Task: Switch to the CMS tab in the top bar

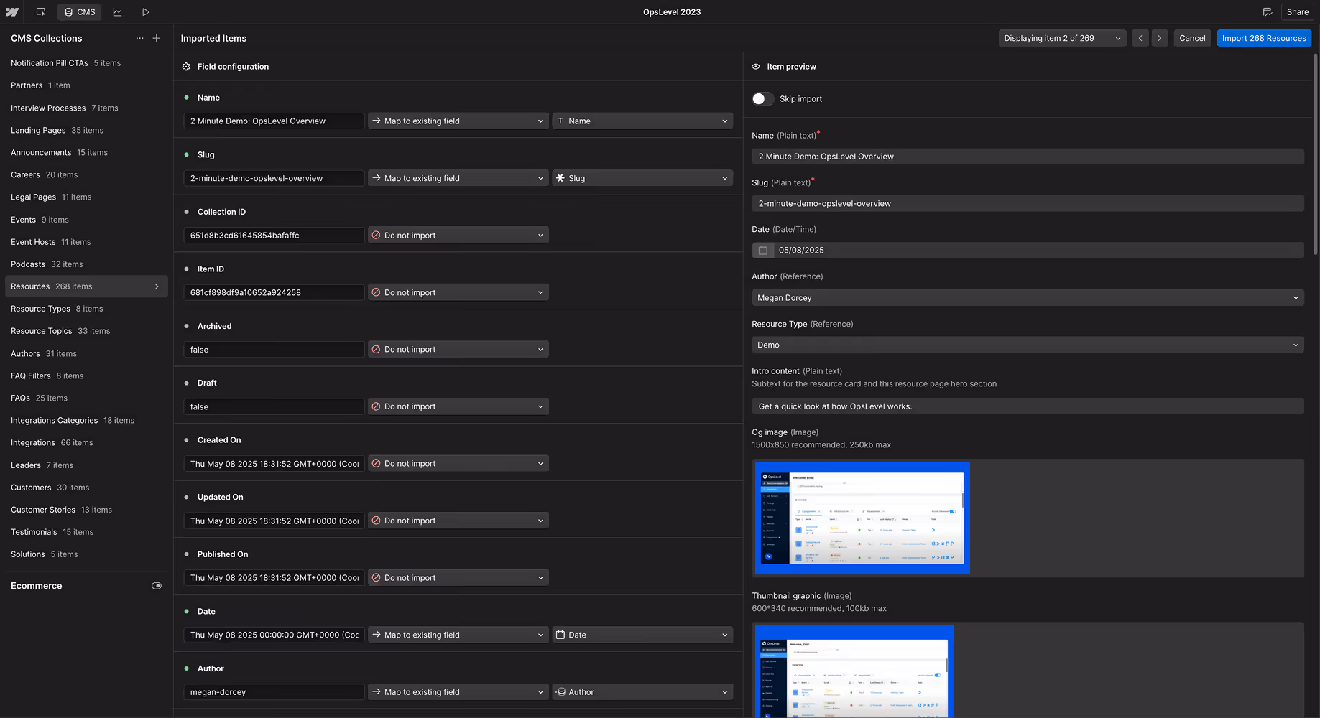Action: [x=80, y=11]
